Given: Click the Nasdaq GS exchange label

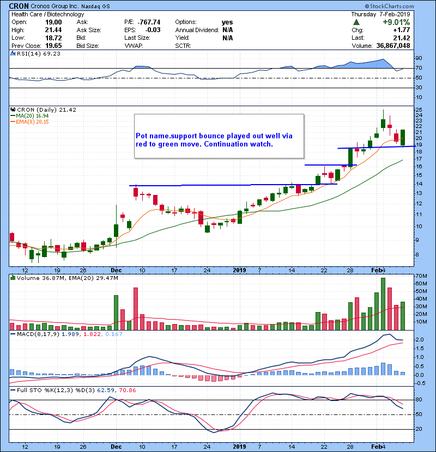Looking at the screenshot, I should [x=95, y=7].
